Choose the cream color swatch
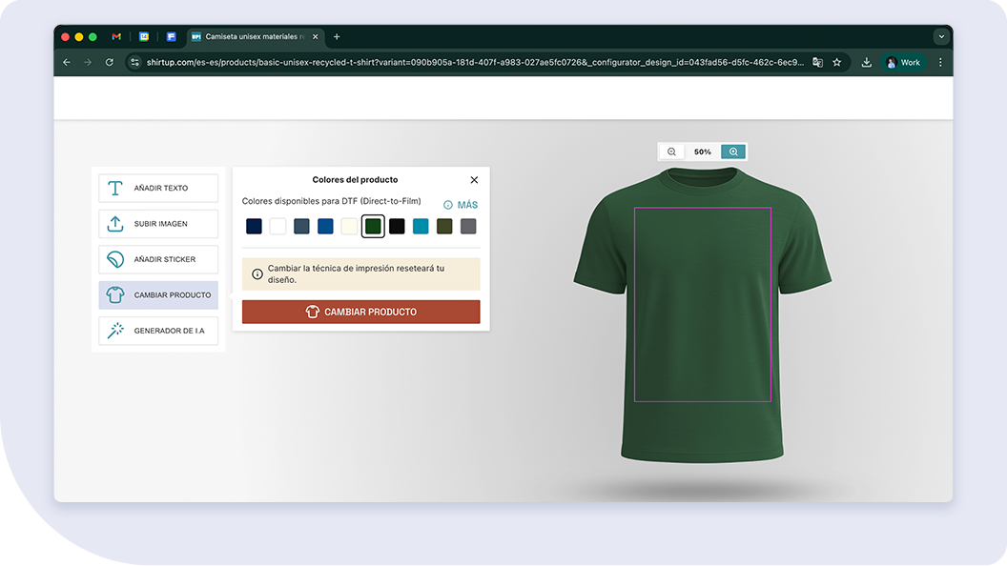 point(349,226)
